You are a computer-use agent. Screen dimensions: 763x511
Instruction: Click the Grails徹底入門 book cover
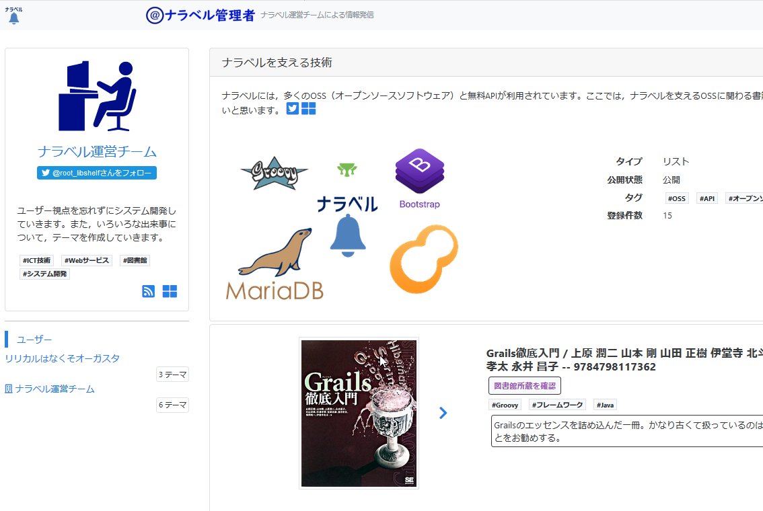[359, 413]
